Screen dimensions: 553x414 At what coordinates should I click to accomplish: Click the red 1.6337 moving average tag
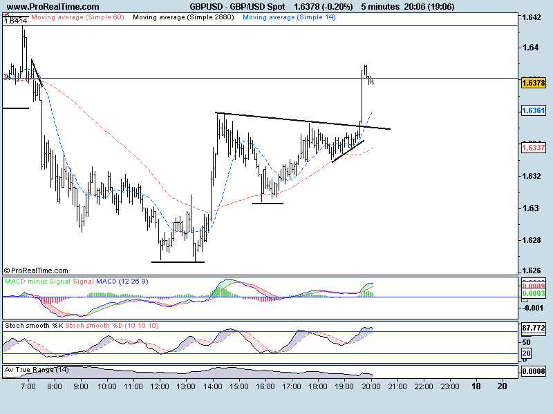point(534,148)
